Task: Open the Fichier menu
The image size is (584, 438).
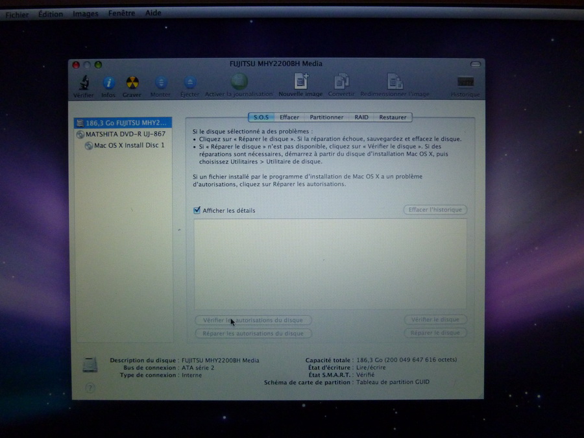Action: pyautogui.click(x=17, y=15)
